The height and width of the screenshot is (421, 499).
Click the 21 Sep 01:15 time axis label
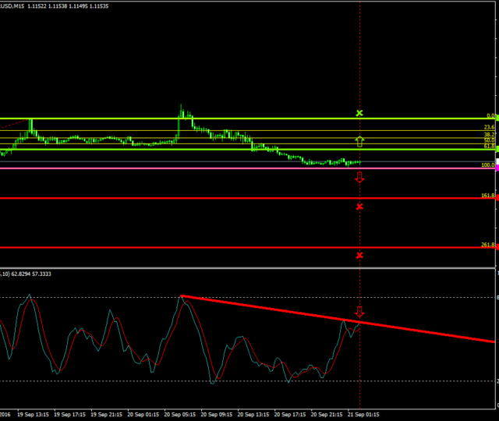tap(363, 416)
